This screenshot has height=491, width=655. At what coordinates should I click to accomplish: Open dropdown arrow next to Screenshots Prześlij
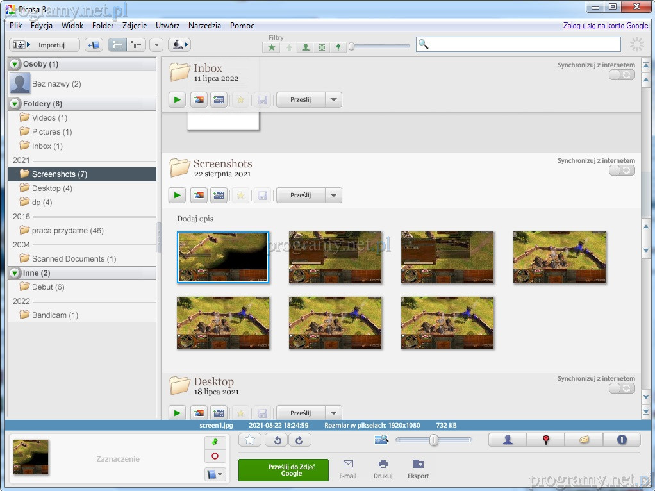[333, 196]
